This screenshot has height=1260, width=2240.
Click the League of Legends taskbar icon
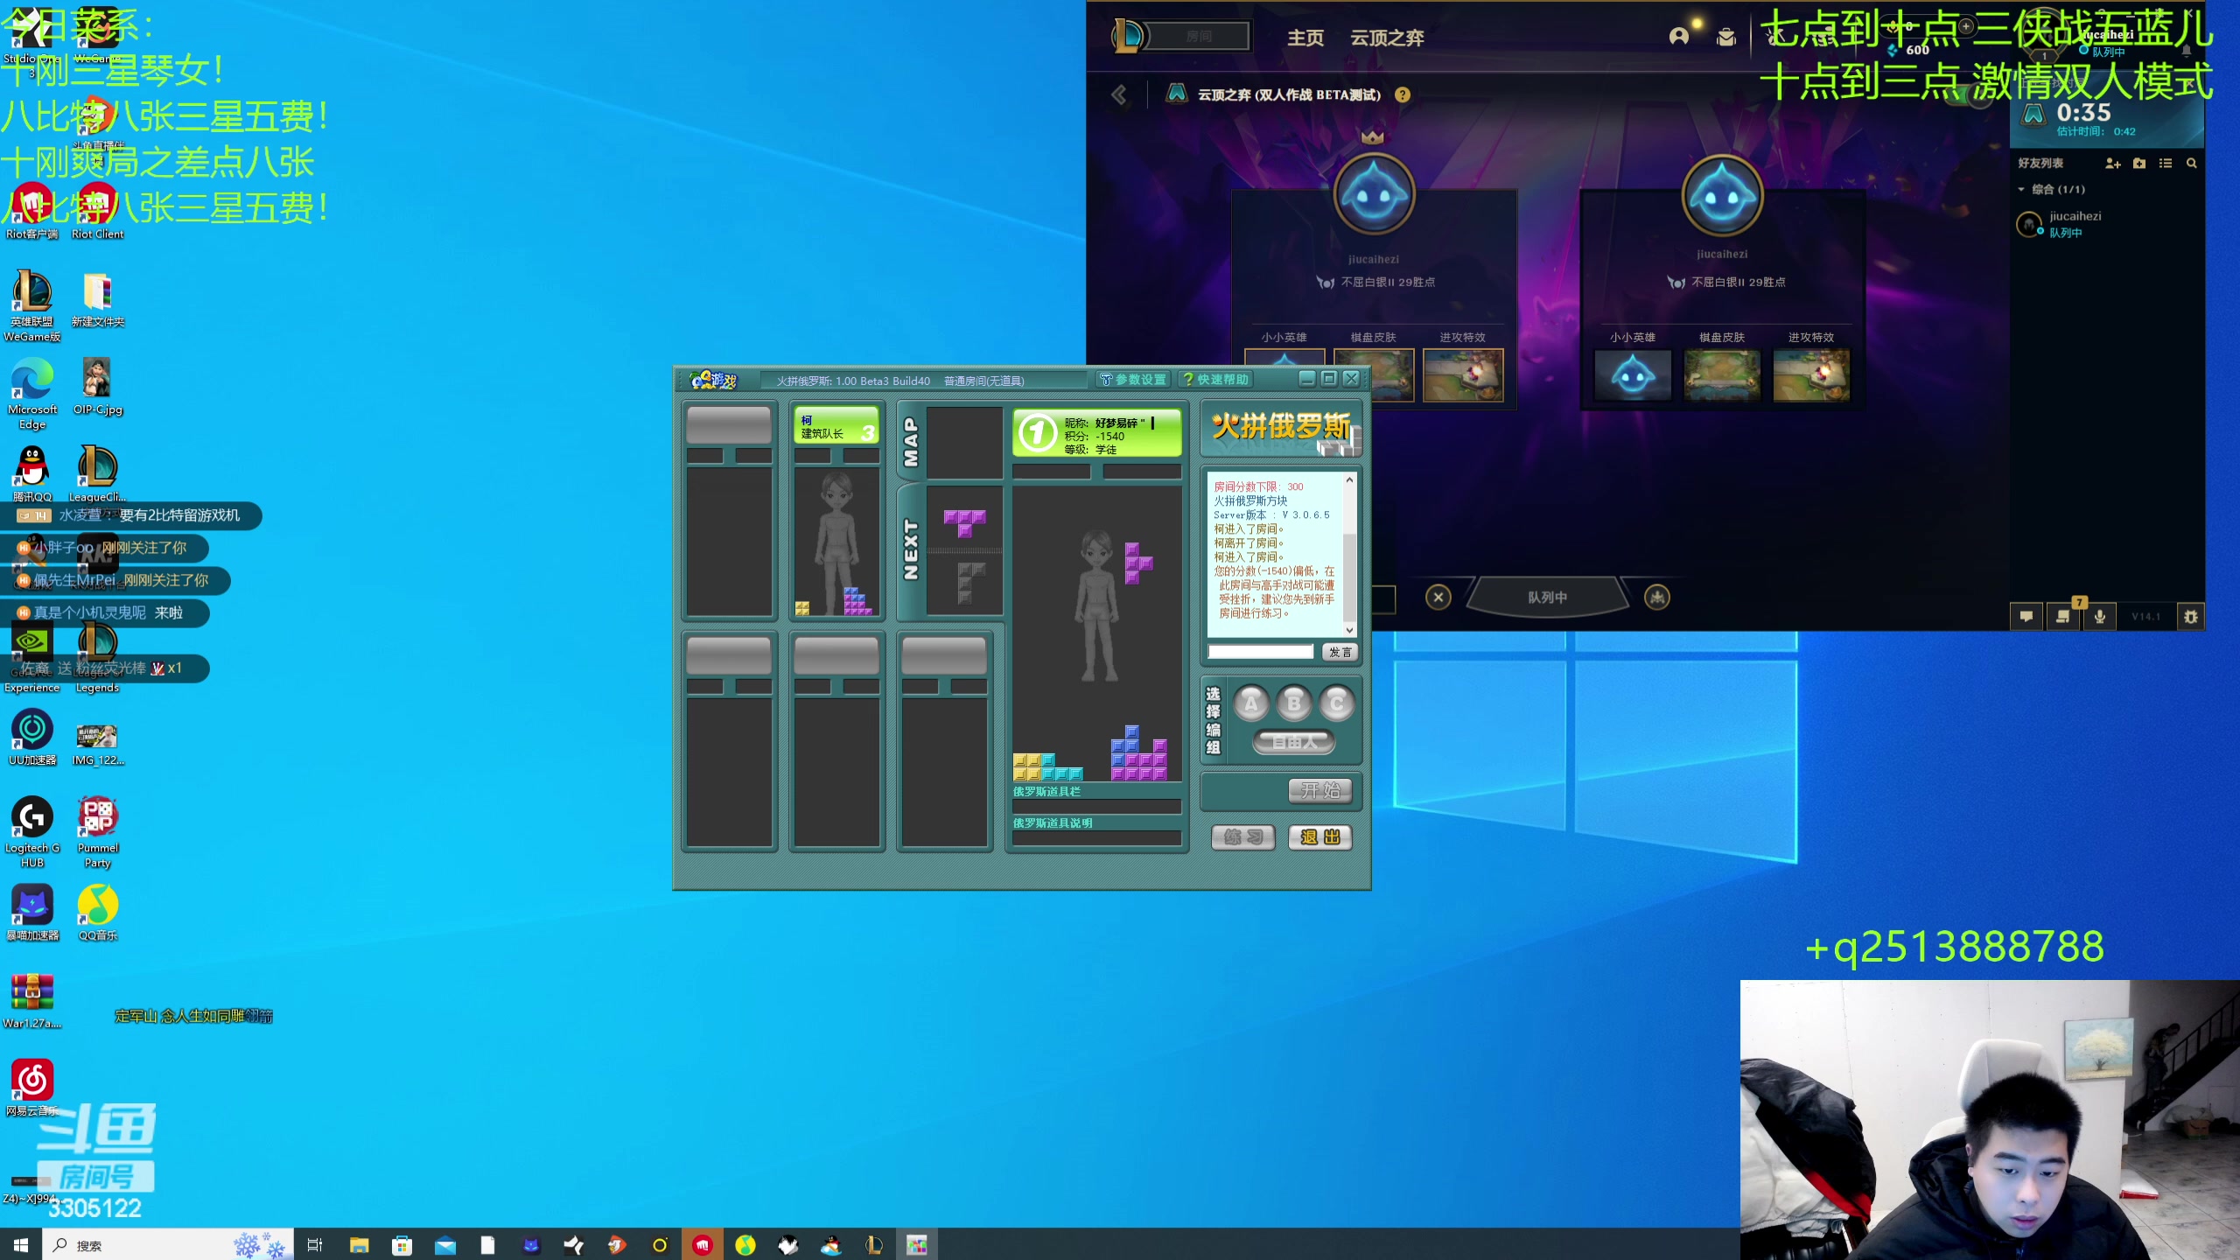[873, 1244]
